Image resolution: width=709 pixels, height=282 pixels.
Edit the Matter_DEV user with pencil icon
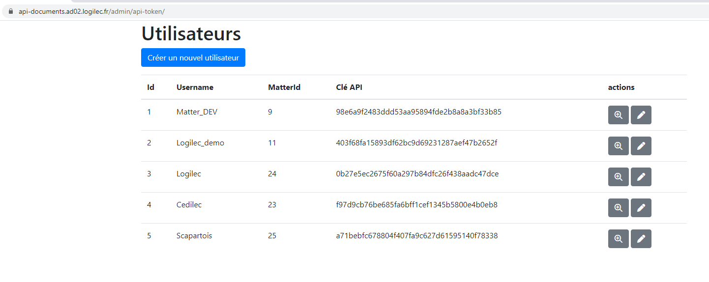tap(641, 115)
